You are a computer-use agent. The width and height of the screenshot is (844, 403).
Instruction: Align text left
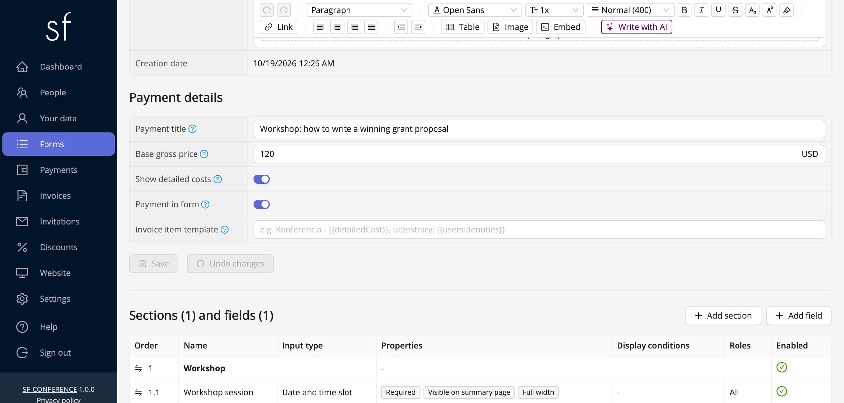(x=320, y=27)
